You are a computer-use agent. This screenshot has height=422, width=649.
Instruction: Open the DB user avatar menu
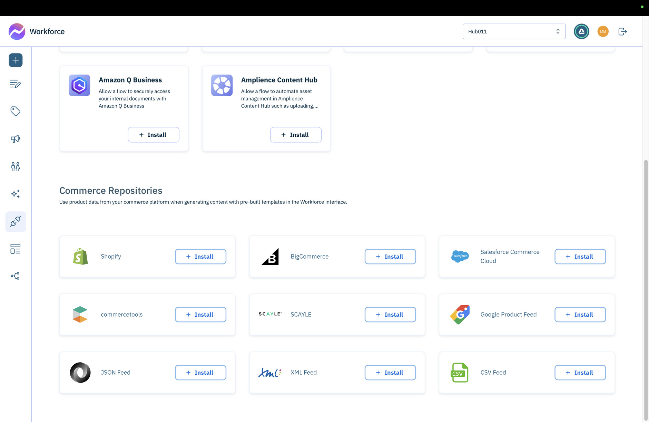pyautogui.click(x=602, y=31)
